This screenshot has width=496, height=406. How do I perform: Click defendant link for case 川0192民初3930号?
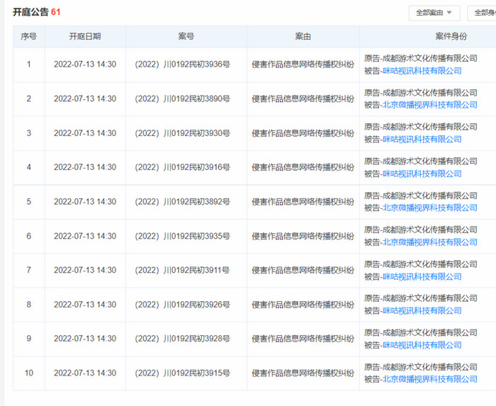(422, 140)
